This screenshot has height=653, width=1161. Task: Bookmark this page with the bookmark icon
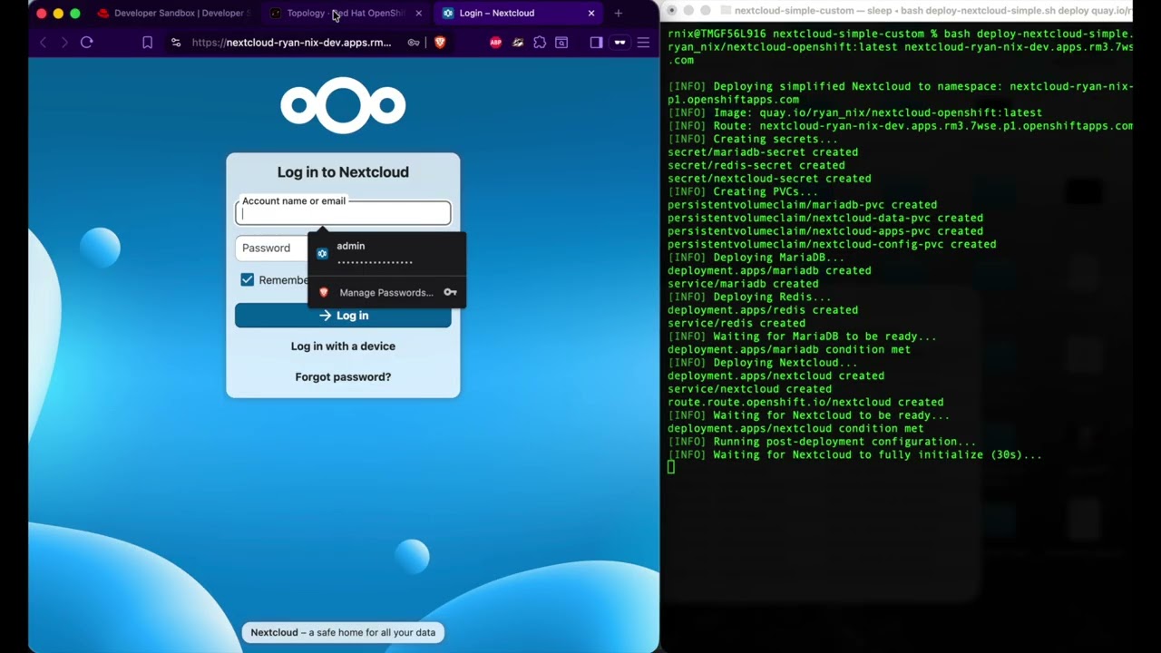147,43
